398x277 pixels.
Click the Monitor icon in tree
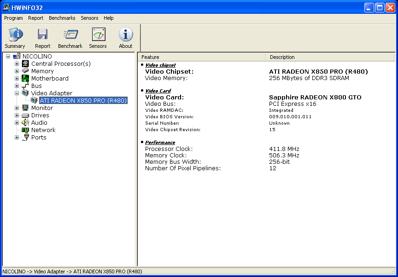click(25, 108)
